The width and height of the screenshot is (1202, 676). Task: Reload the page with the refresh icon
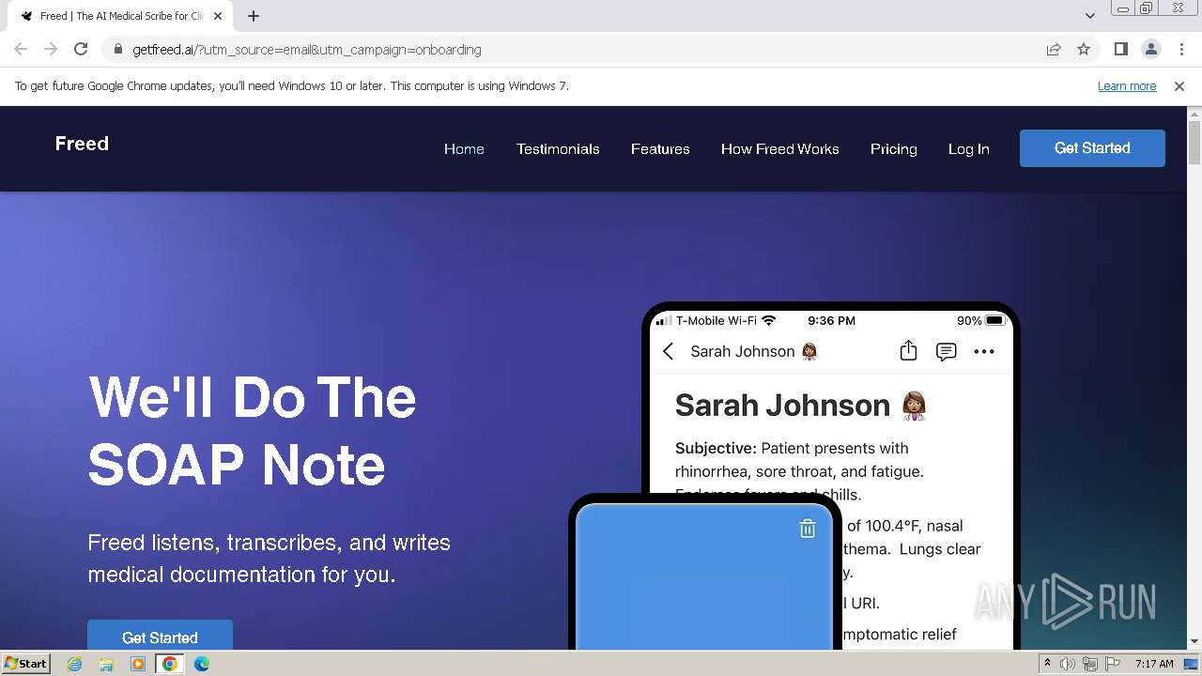[x=81, y=49]
